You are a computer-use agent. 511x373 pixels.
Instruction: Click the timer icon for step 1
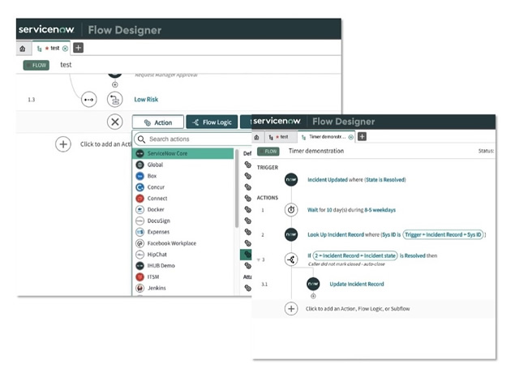pyautogui.click(x=291, y=210)
